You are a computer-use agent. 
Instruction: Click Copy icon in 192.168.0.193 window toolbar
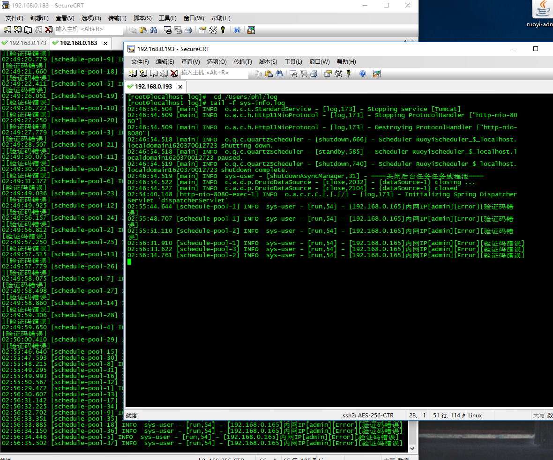[x=259, y=74]
